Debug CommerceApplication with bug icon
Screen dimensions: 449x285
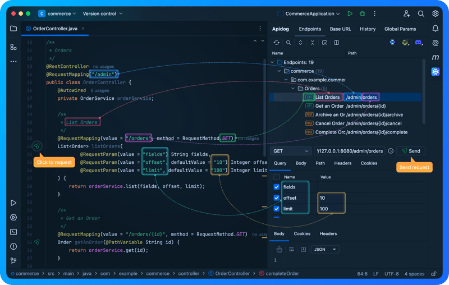click(x=362, y=13)
